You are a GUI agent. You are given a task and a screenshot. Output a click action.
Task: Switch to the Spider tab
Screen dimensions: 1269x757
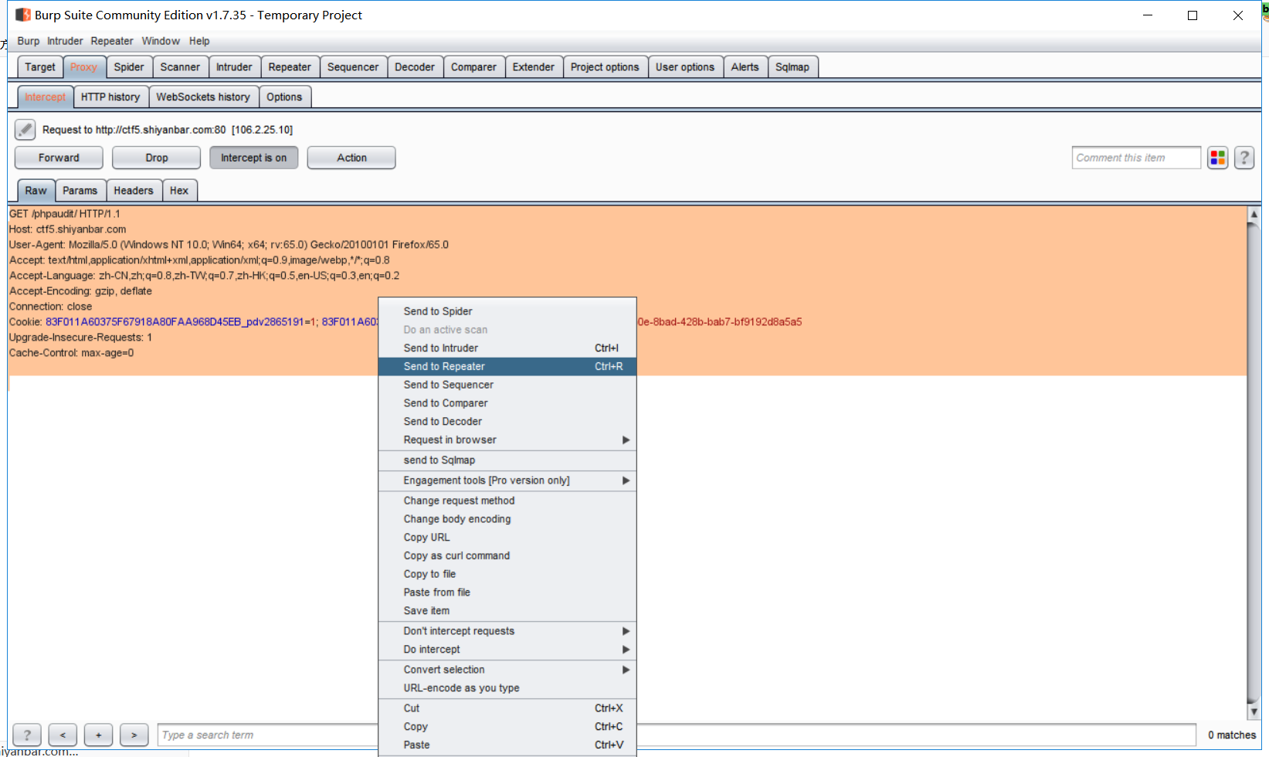[x=129, y=67]
